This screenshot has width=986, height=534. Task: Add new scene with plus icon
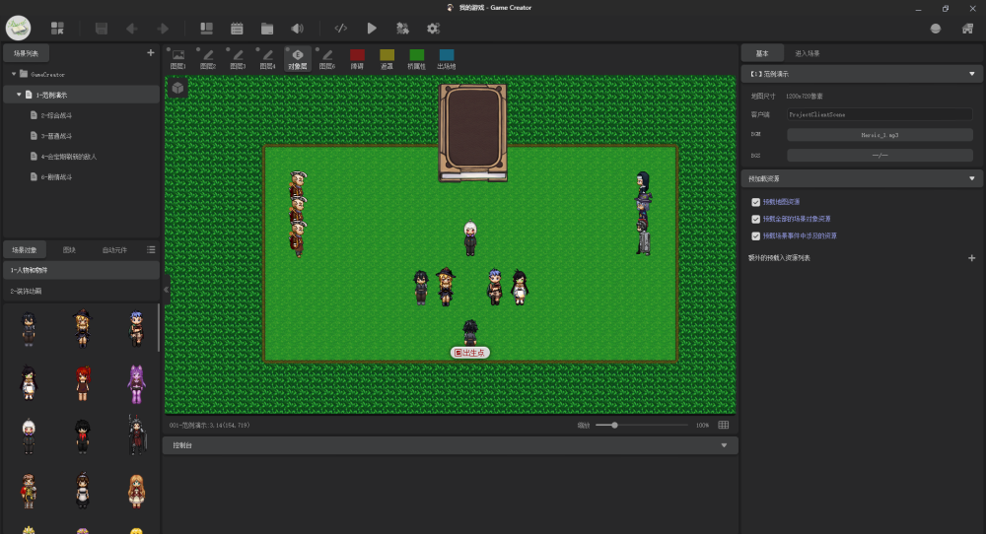click(150, 53)
